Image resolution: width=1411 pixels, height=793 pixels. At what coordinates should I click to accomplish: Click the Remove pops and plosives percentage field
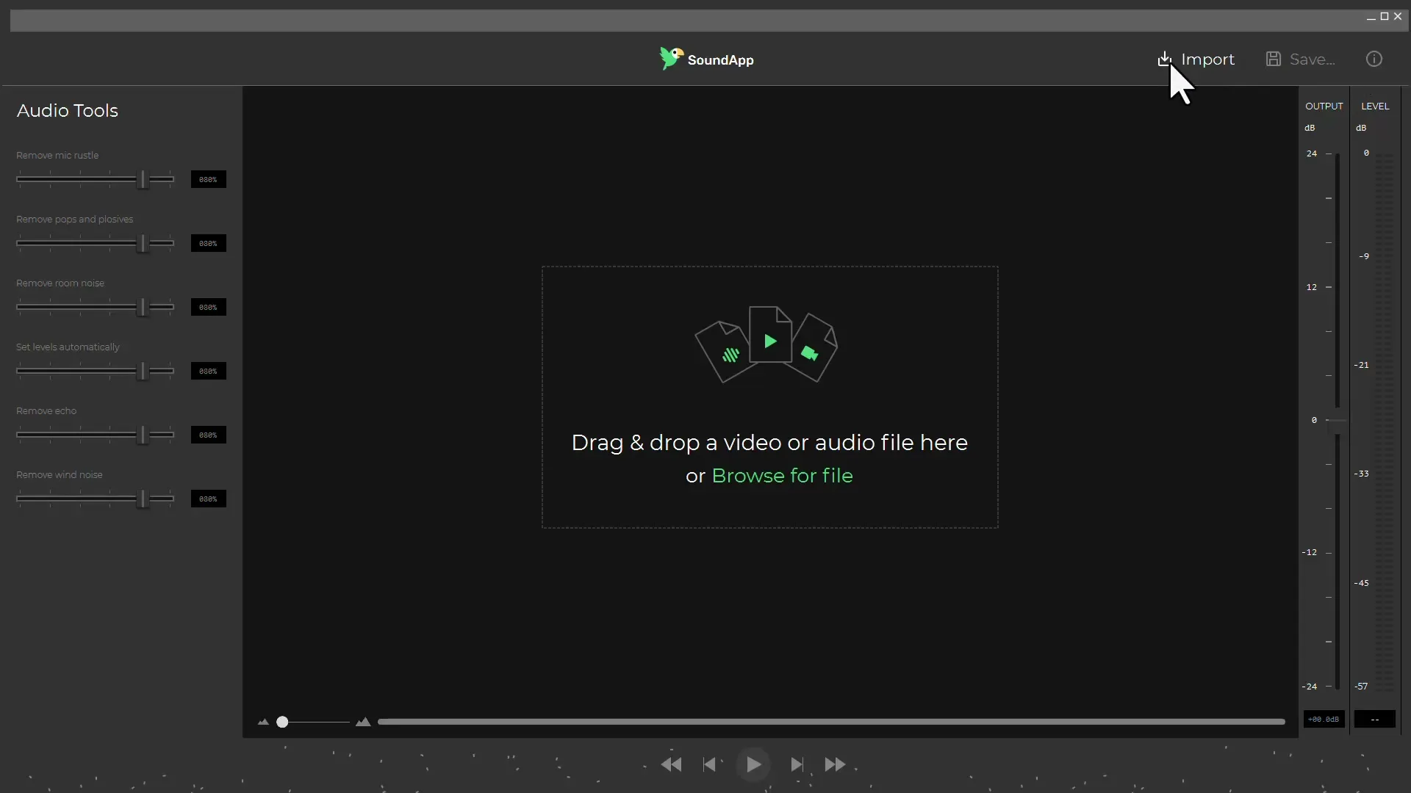click(x=209, y=243)
